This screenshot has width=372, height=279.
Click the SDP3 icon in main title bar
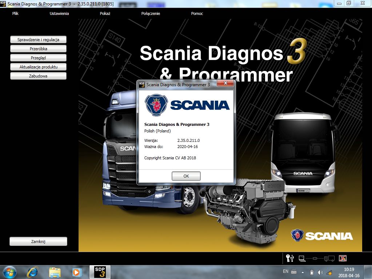[x=3, y=4]
